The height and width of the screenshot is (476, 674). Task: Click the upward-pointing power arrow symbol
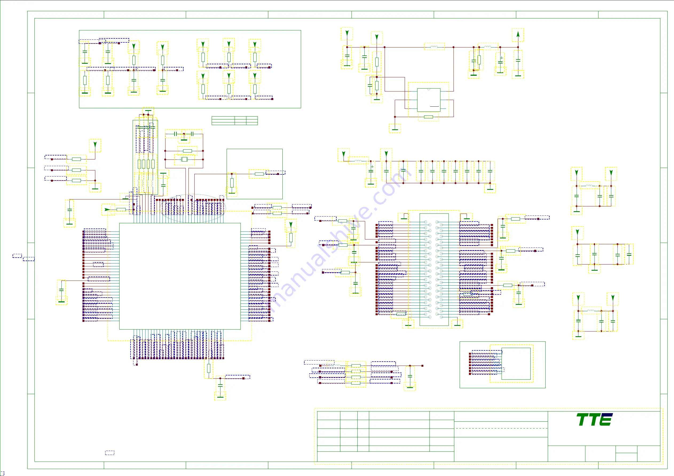point(518,34)
